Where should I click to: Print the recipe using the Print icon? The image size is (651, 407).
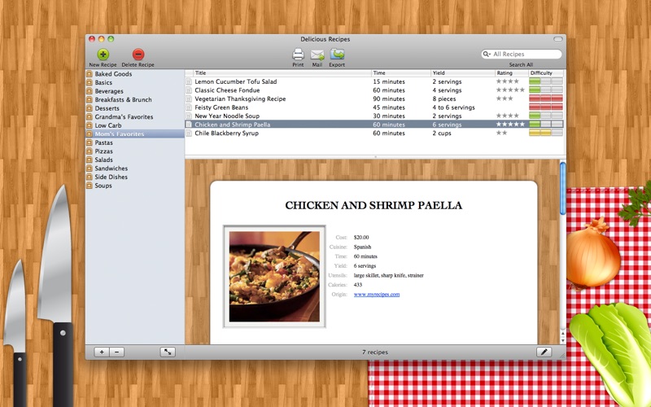click(x=298, y=55)
